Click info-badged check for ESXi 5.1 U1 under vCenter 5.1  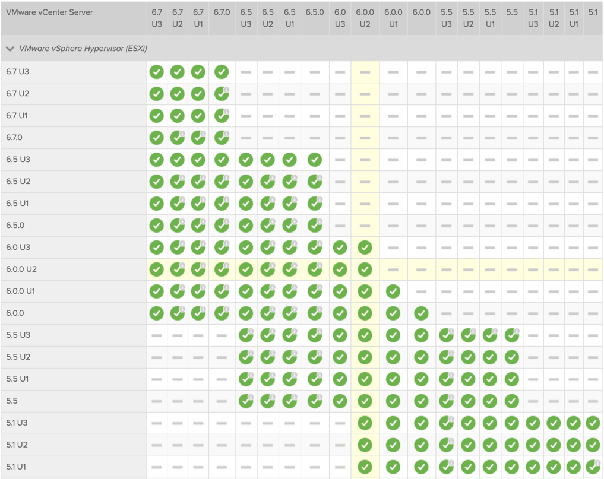pyautogui.click(x=593, y=467)
